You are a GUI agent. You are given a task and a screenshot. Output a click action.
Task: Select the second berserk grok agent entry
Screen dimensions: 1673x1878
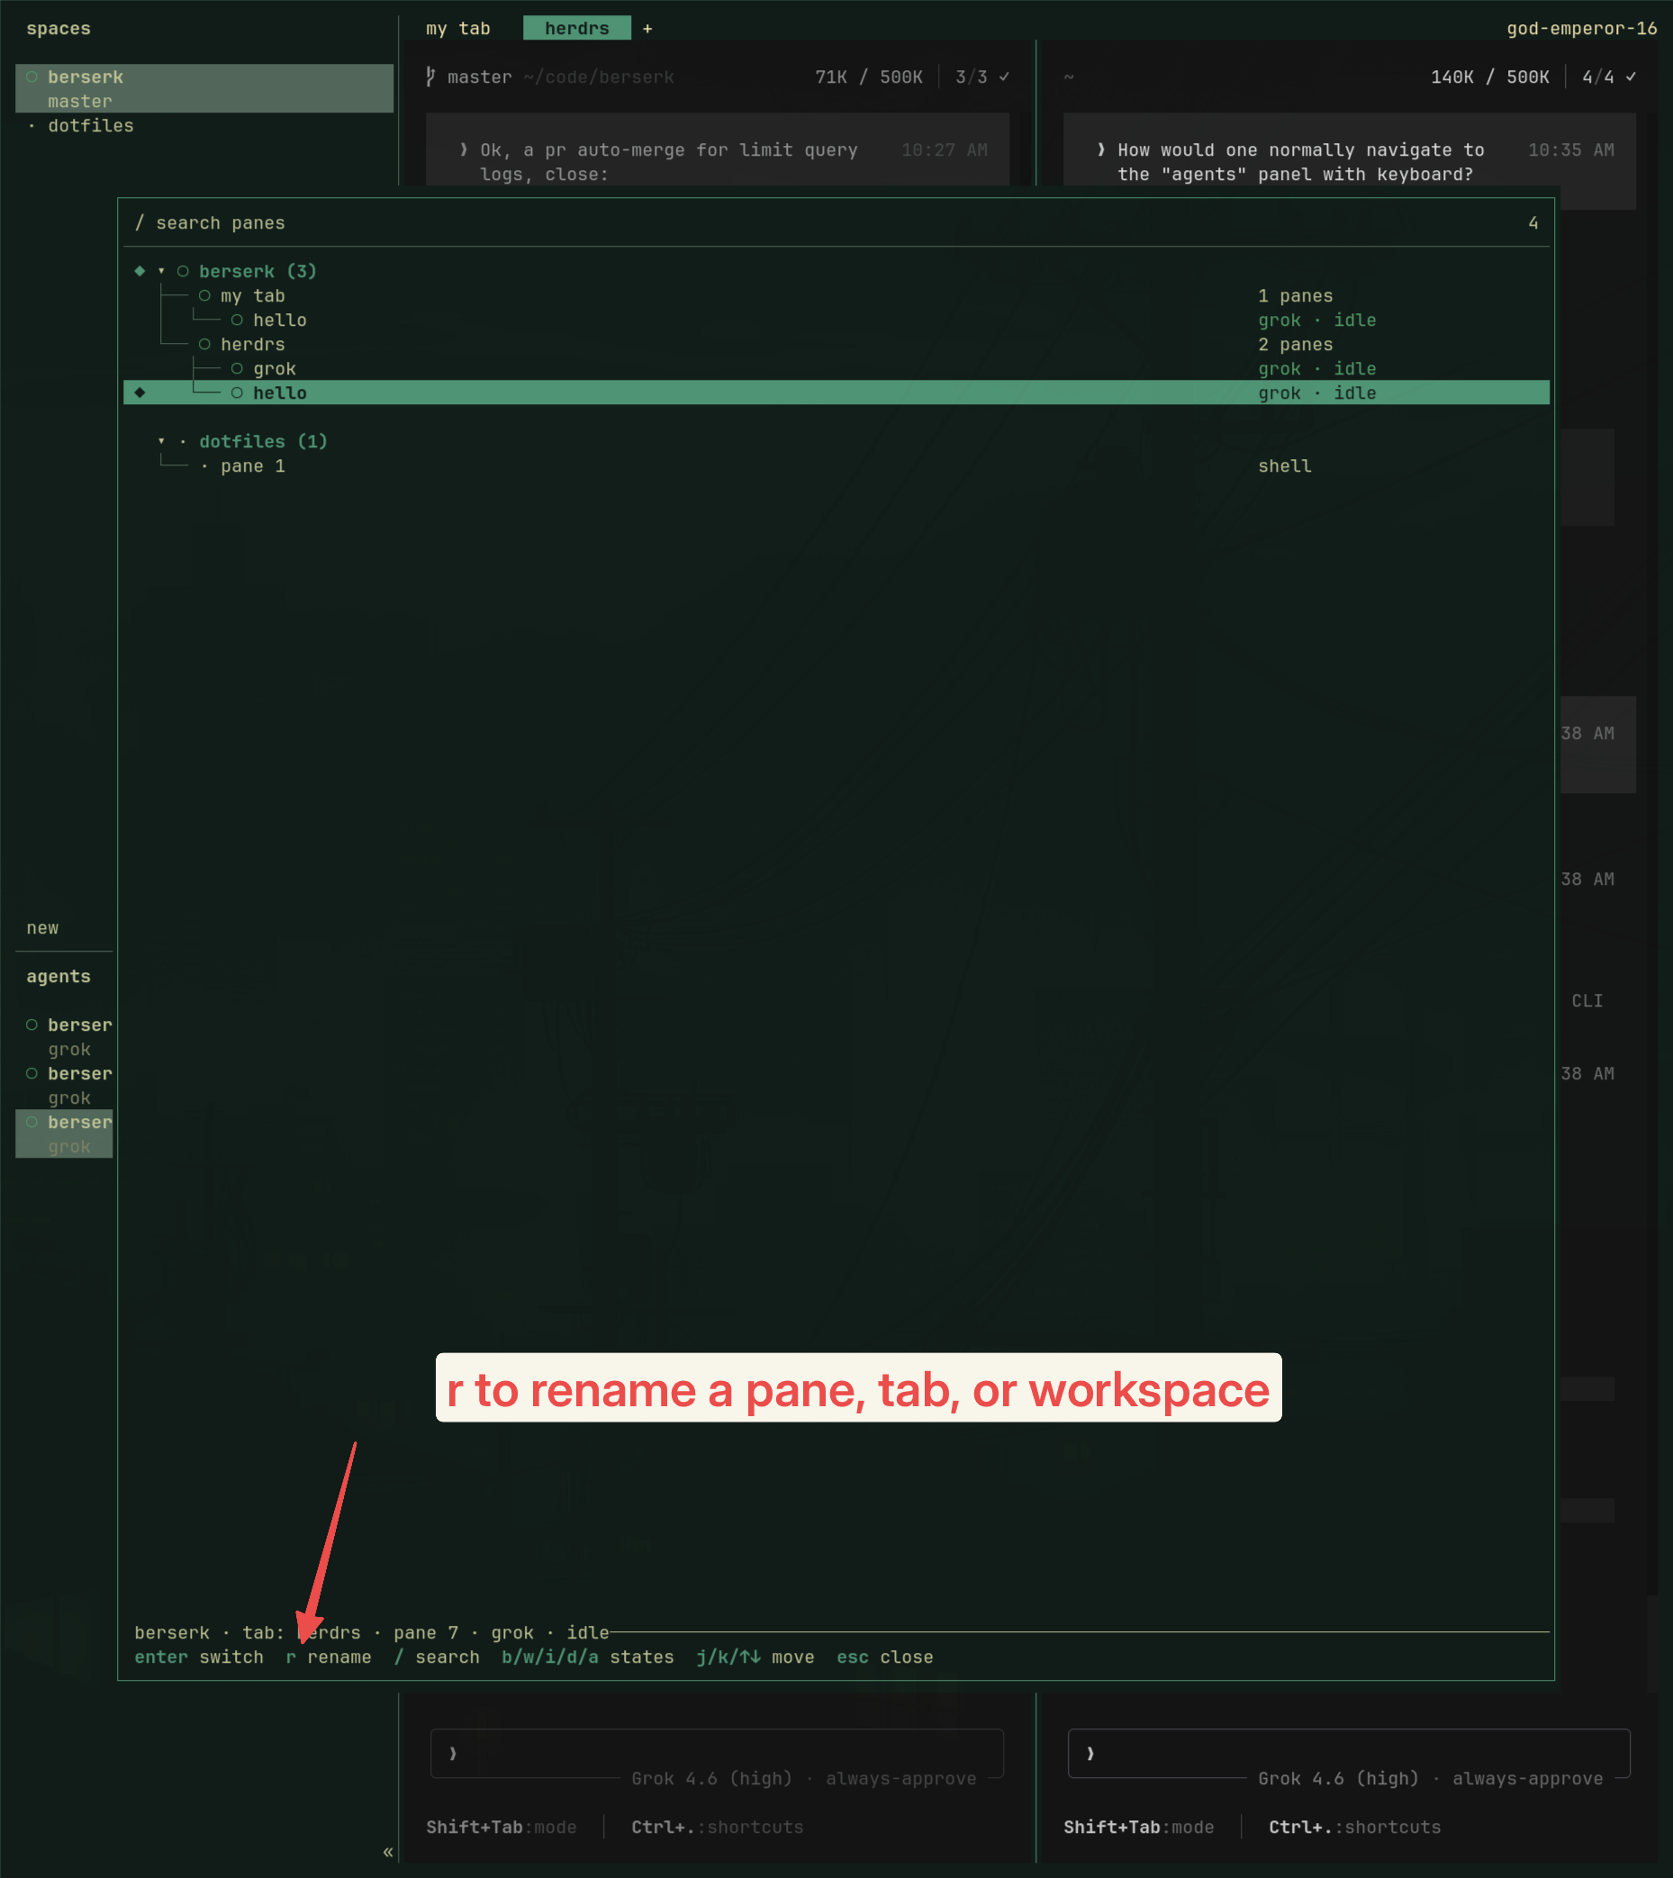[65, 1086]
